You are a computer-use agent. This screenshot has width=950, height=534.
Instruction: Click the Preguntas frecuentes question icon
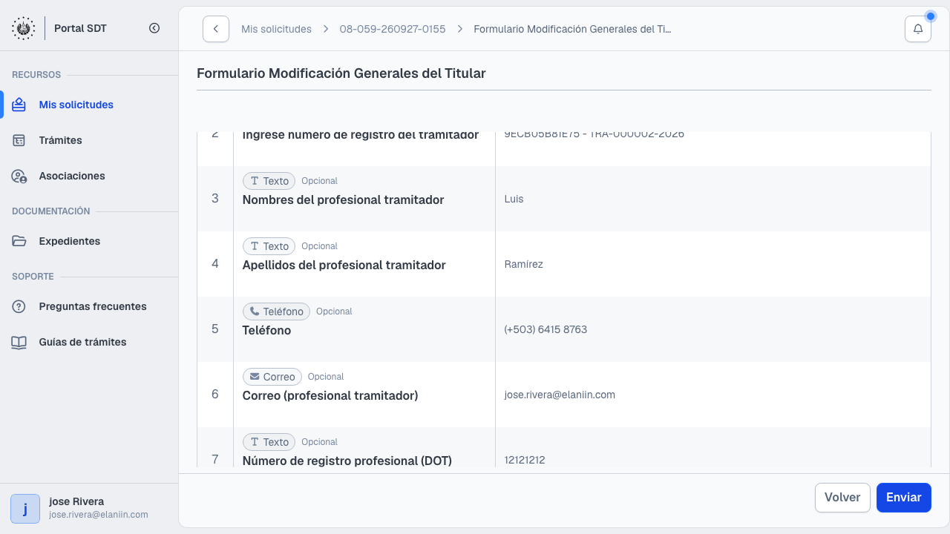click(19, 306)
